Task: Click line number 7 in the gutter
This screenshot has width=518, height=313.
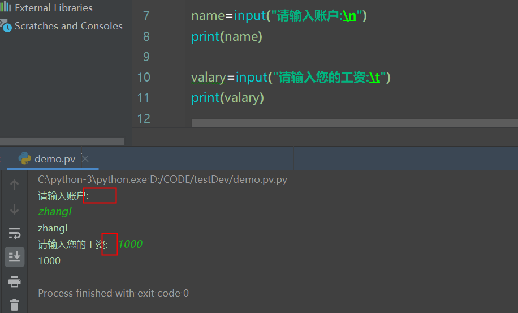Action: pos(146,15)
